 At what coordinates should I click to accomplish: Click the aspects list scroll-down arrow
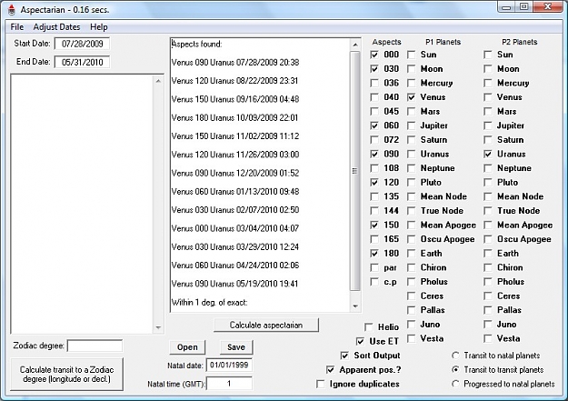click(355, 306)
